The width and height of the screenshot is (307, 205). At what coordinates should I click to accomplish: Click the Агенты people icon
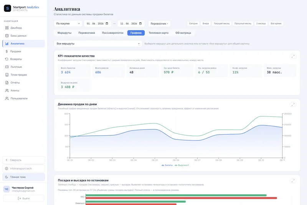[7, 91]
